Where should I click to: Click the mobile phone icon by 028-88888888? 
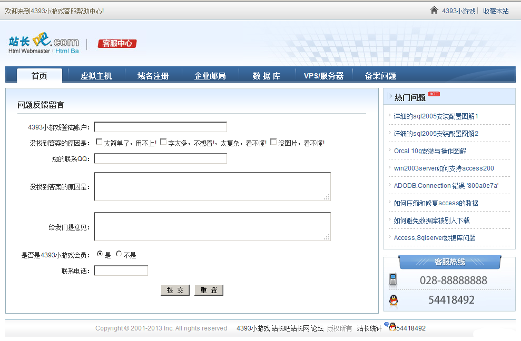[x=393, y=279]
